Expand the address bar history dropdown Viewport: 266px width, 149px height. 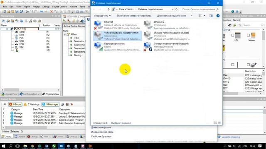coord(172,9)
